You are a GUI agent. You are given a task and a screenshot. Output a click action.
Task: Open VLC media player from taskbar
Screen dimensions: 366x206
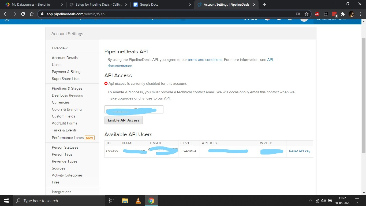(138, 201)
